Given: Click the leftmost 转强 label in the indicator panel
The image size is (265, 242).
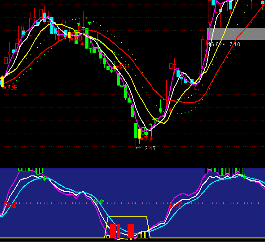Looking at the screenshot, I should 11,206.
